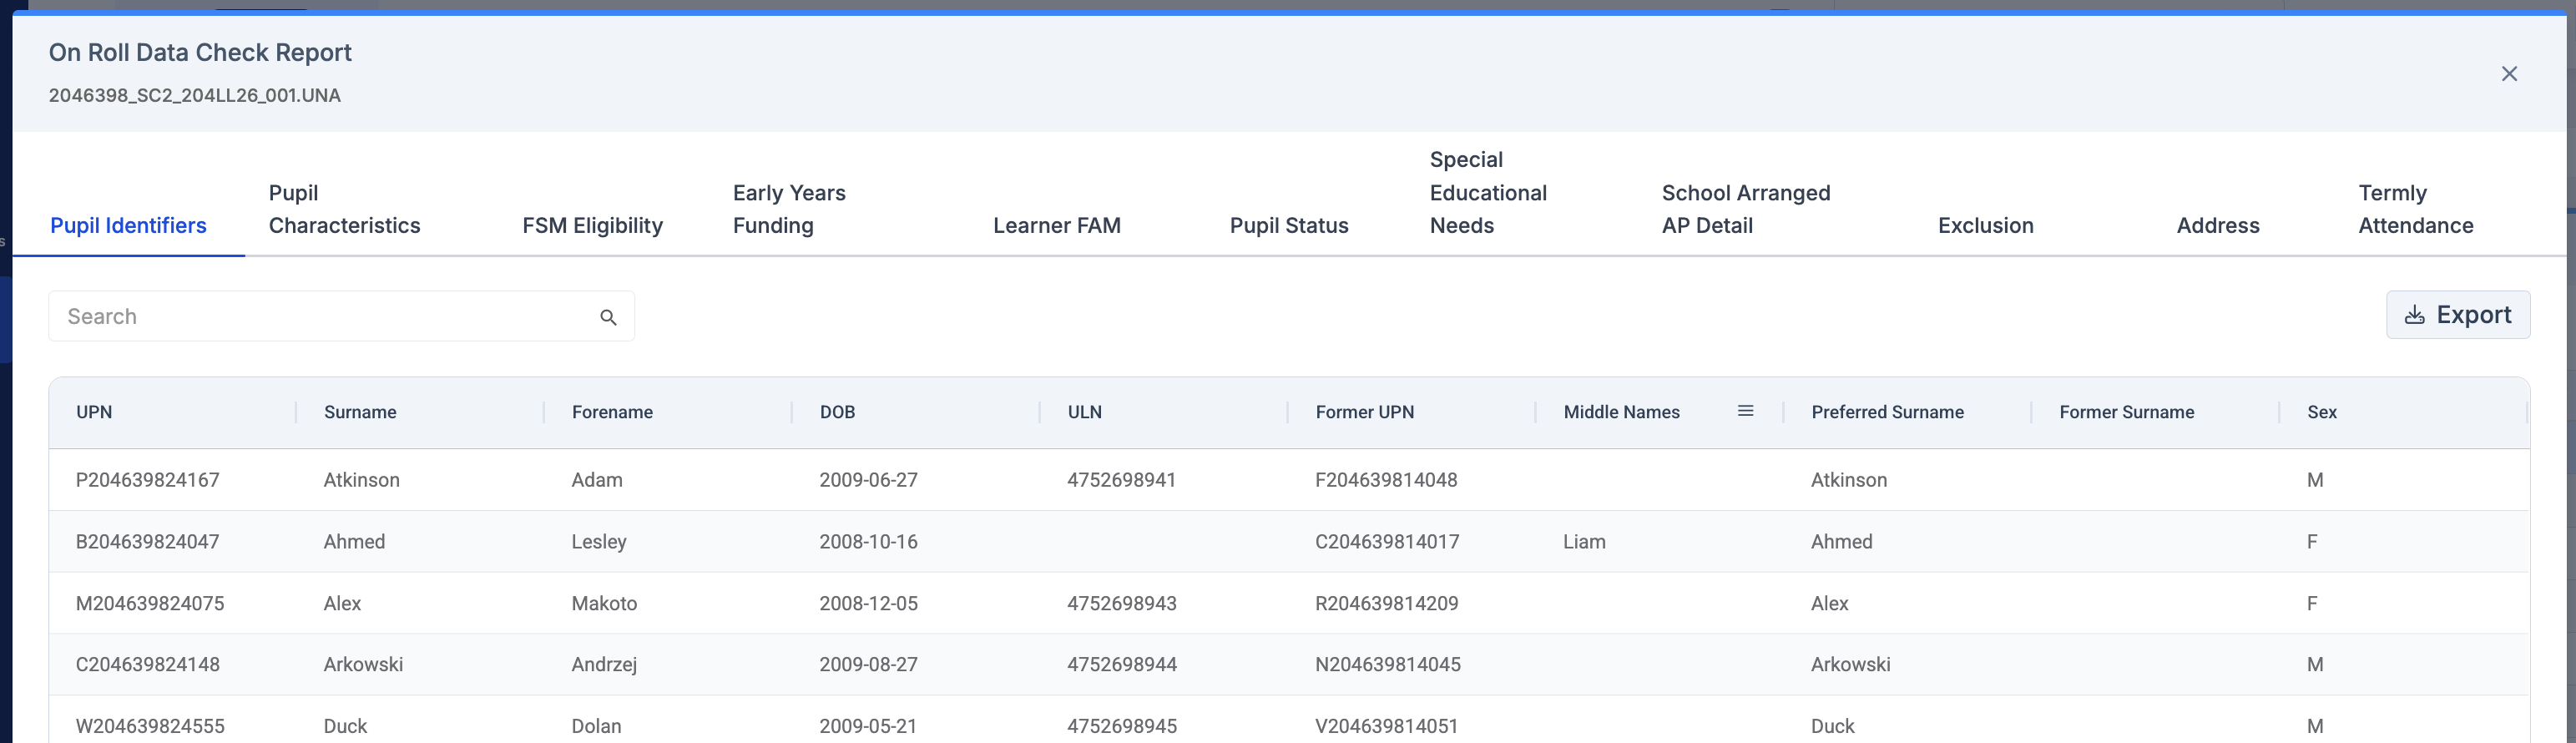
Task: Select UPN cell C204639824148
Action: [148, 665]
